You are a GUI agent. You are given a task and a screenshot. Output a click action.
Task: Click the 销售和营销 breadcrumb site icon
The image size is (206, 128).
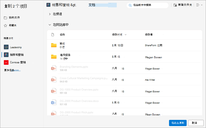pyautogui.click(x=48, y=5)
